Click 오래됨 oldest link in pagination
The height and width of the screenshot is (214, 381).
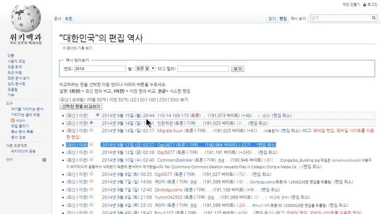pos(78,100)
